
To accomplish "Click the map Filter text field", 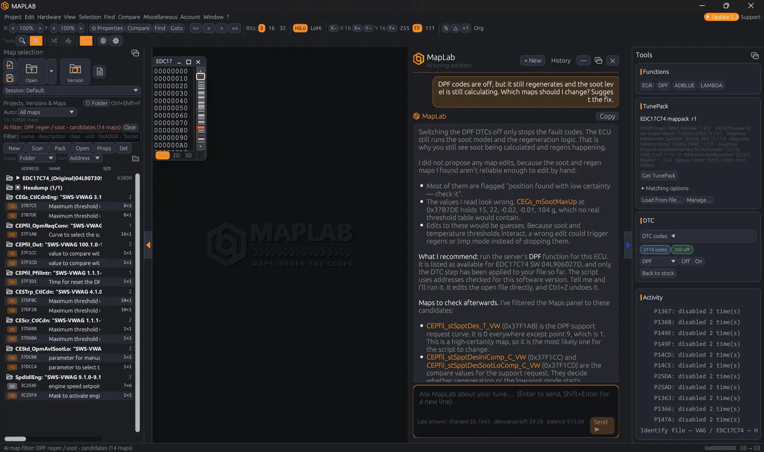I will coord(79,137).
